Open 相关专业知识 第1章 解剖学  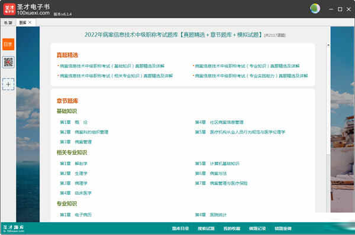(x=73, y=164)
